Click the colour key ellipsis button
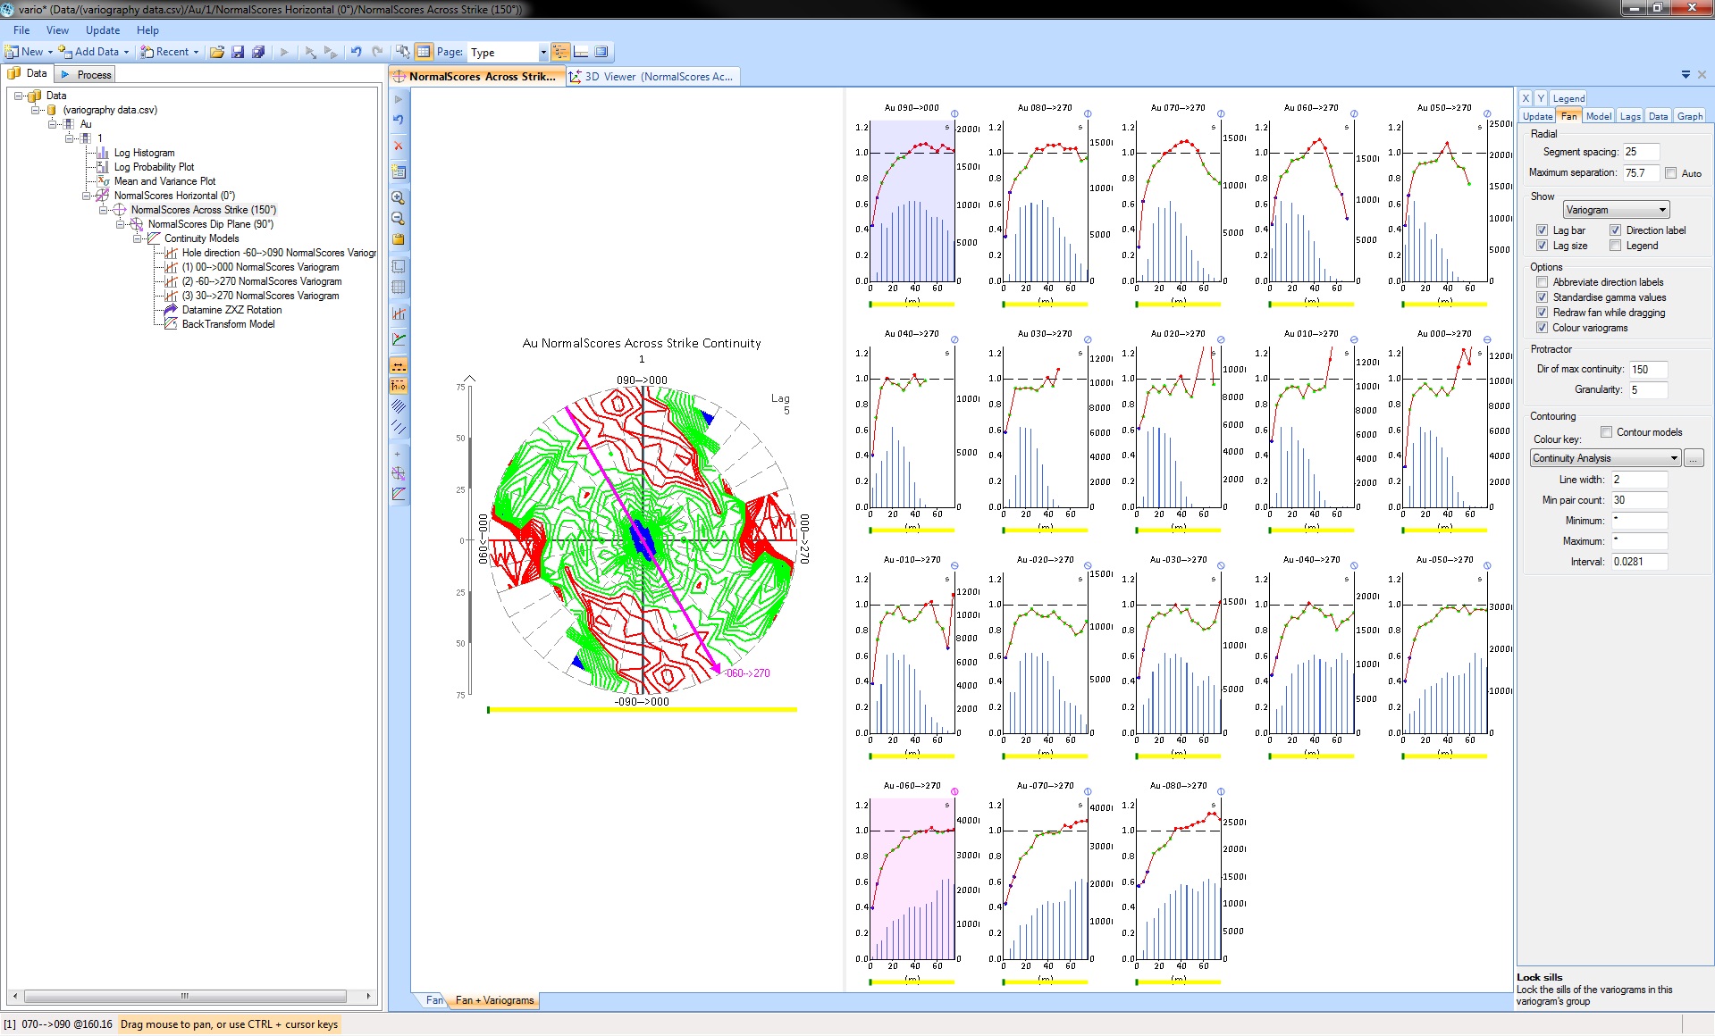Screen dimensions: 1715x1036 [1694, 458]
